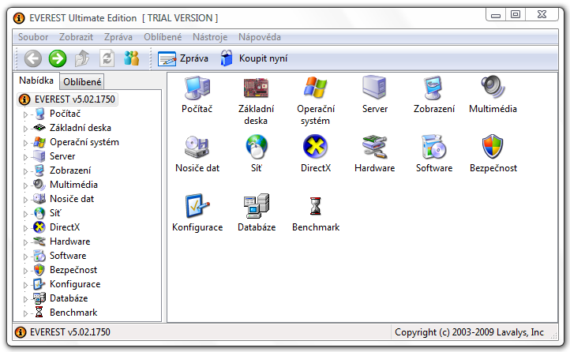This screenshot has height=352, width=570.
Task: Open the Zpráva menu in the menu bar
Action: pos(118,37)
